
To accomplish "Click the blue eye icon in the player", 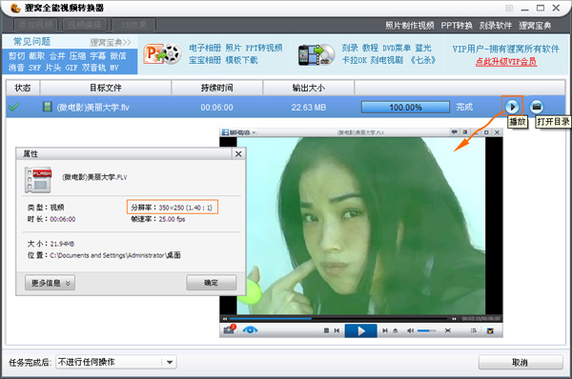I will point(250,330).
